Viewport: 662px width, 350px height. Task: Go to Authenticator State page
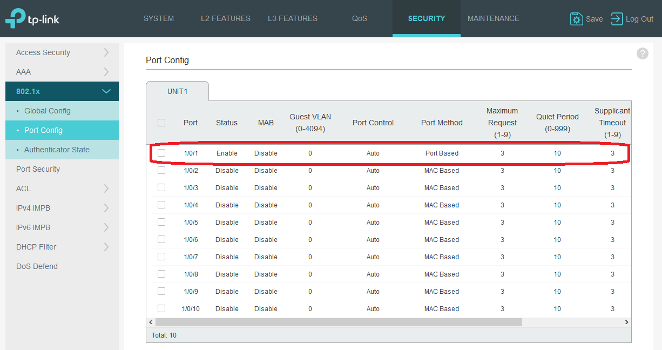click(57, 150)
